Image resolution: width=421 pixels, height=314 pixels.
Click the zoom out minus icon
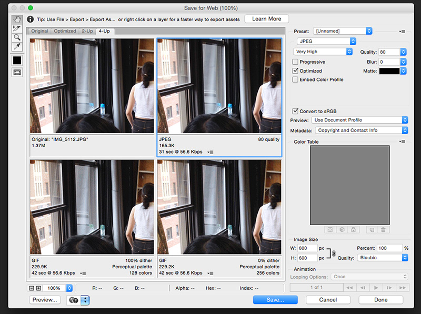[x=32, y=288]
